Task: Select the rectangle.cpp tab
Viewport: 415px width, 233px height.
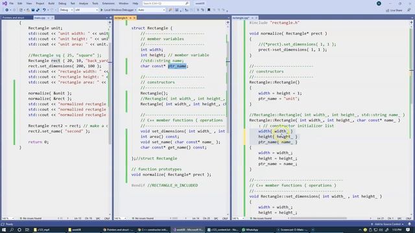Action: 241,17
